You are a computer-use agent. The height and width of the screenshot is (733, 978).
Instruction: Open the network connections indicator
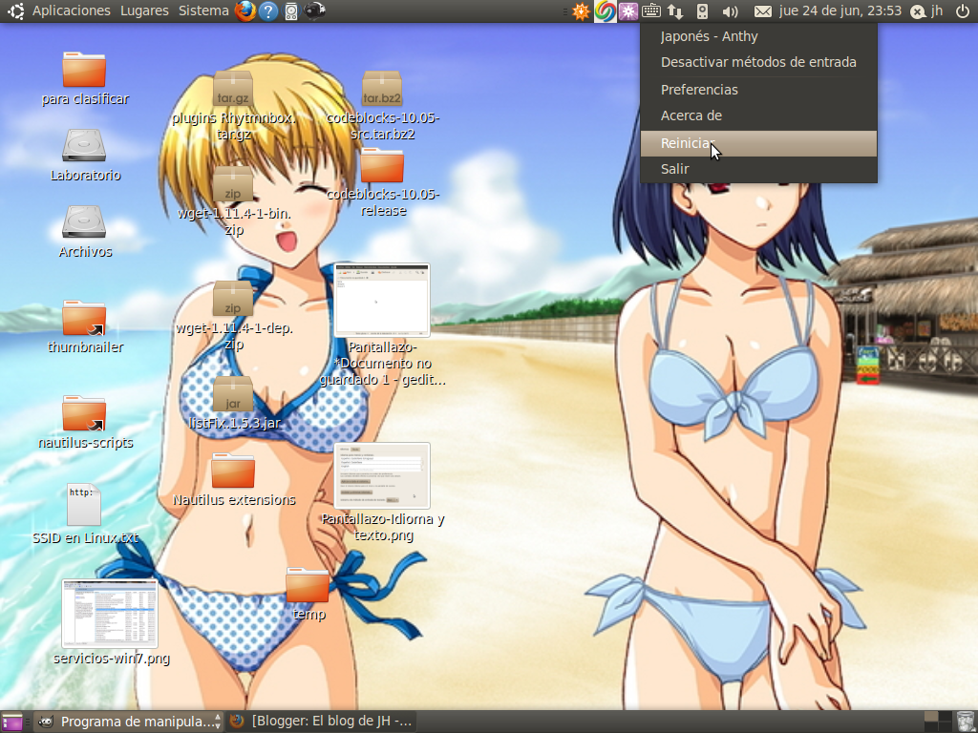tap(675, 11)
